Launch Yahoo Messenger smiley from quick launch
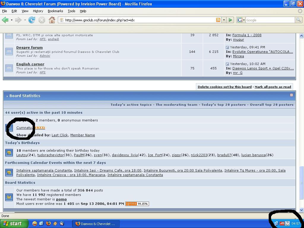Image resolution: width=304 pixels, height=228 pixels. pyautogui.click(x=34, y=224)
